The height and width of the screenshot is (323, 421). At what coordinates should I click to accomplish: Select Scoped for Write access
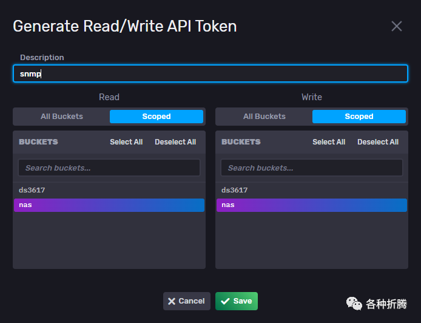click(359, 117)
